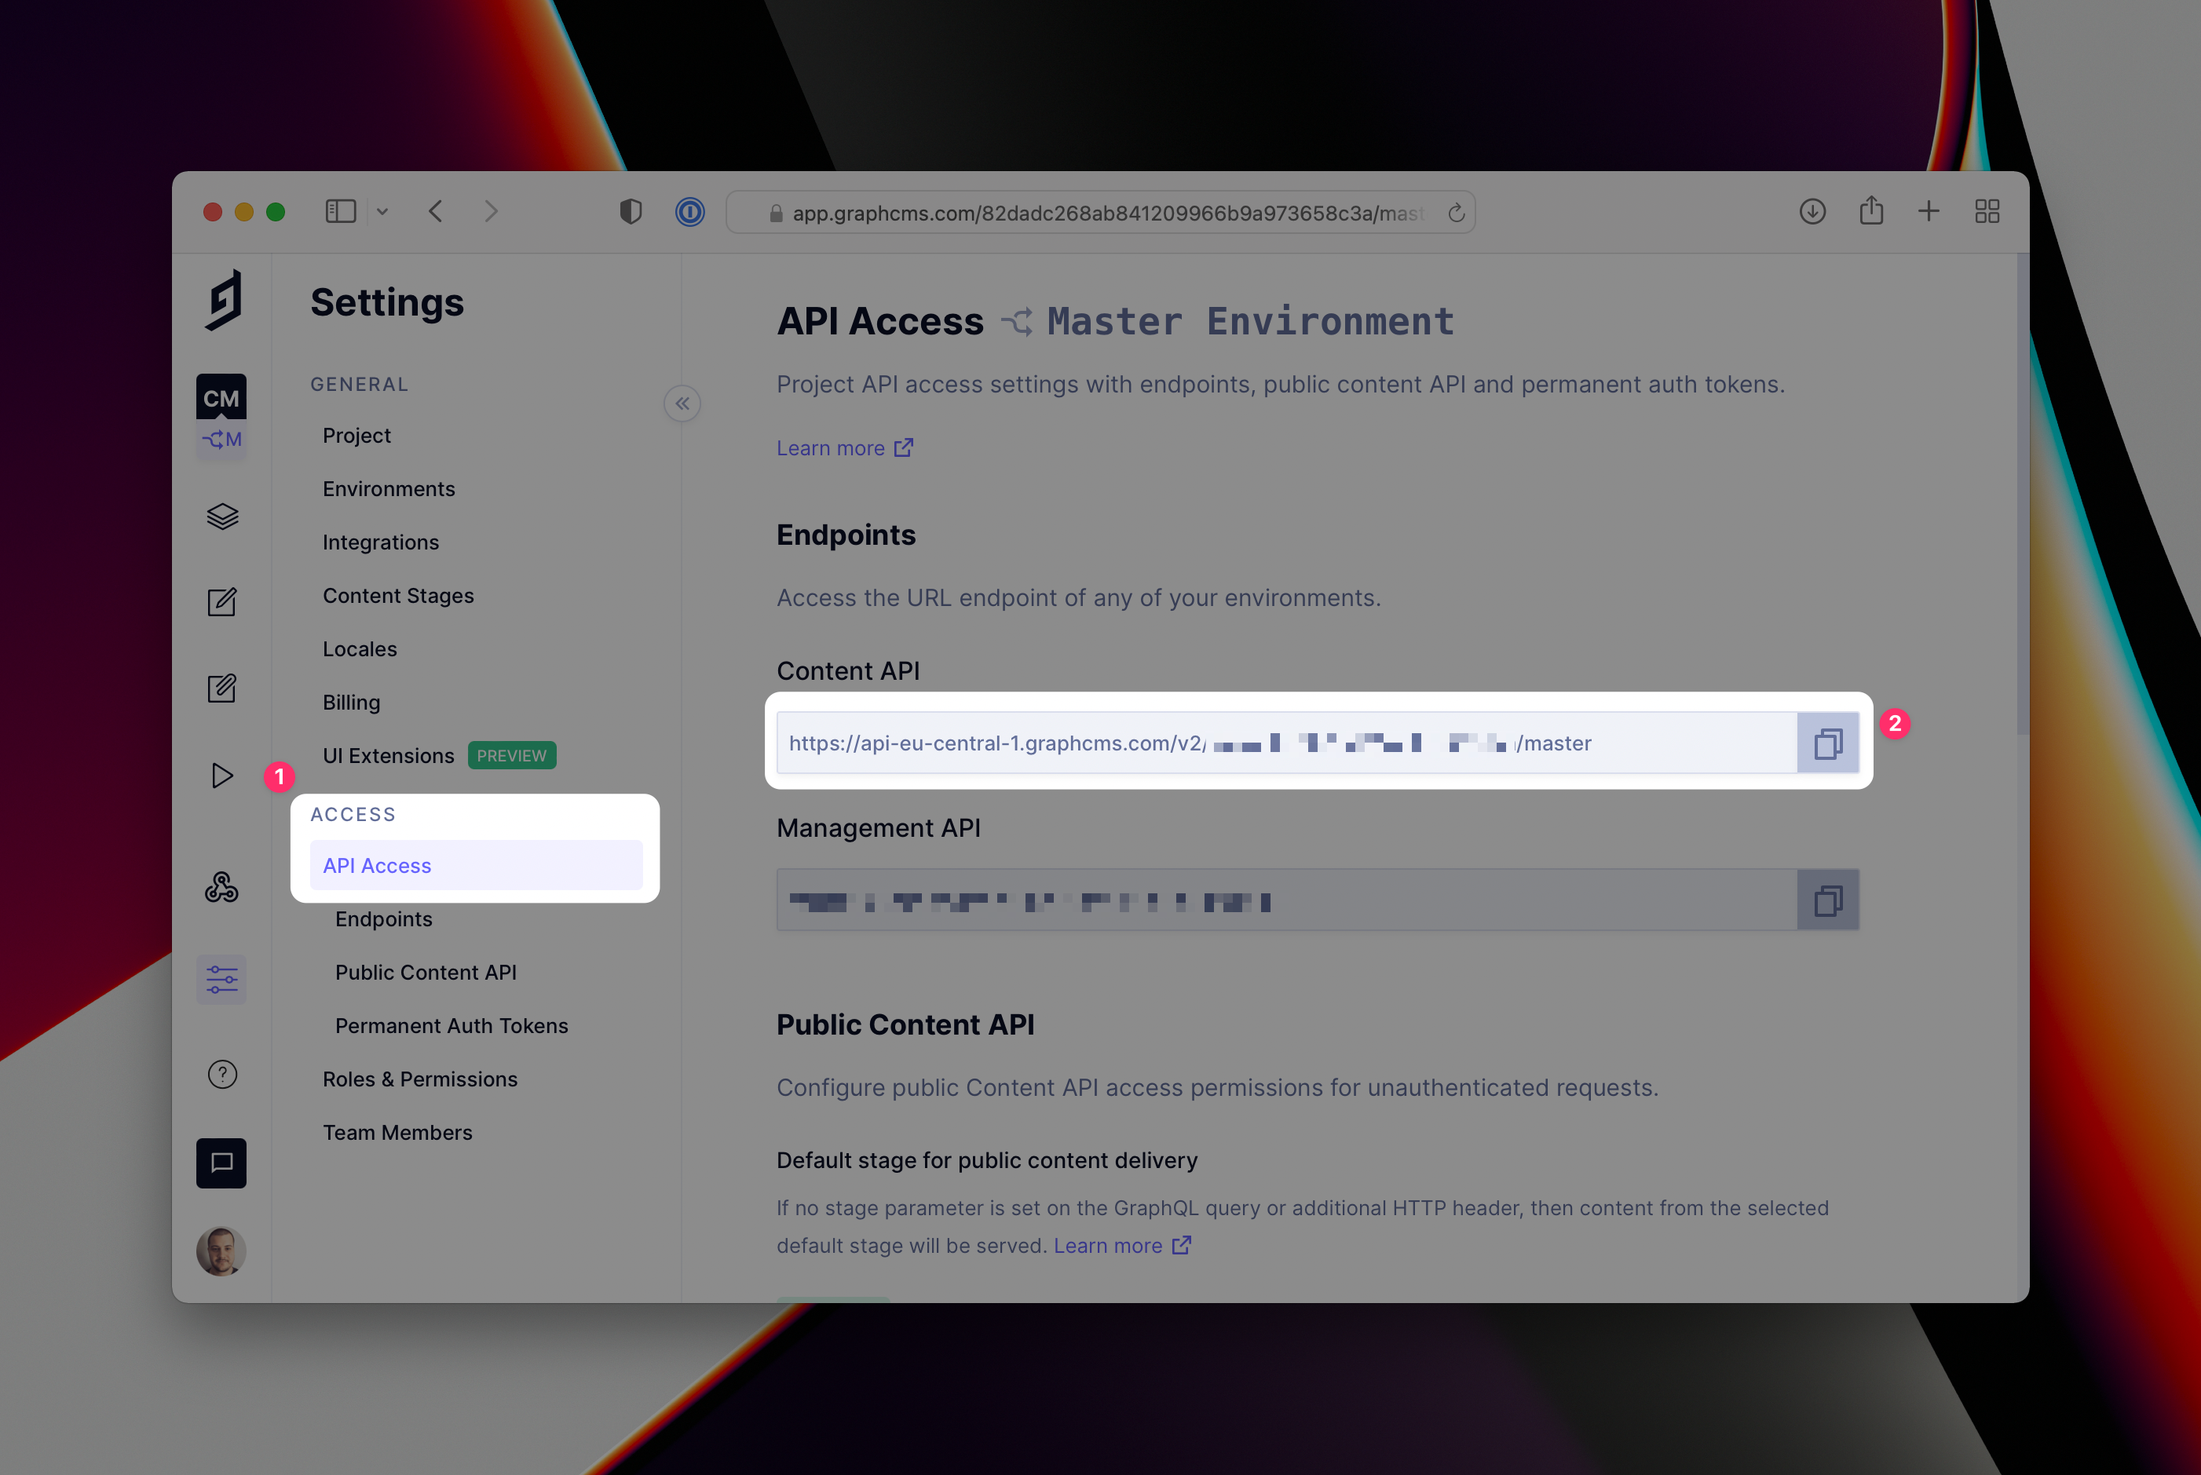Click the Public Content API heading
This screenshot has width=2201, height=1475.
[905, 1024]
